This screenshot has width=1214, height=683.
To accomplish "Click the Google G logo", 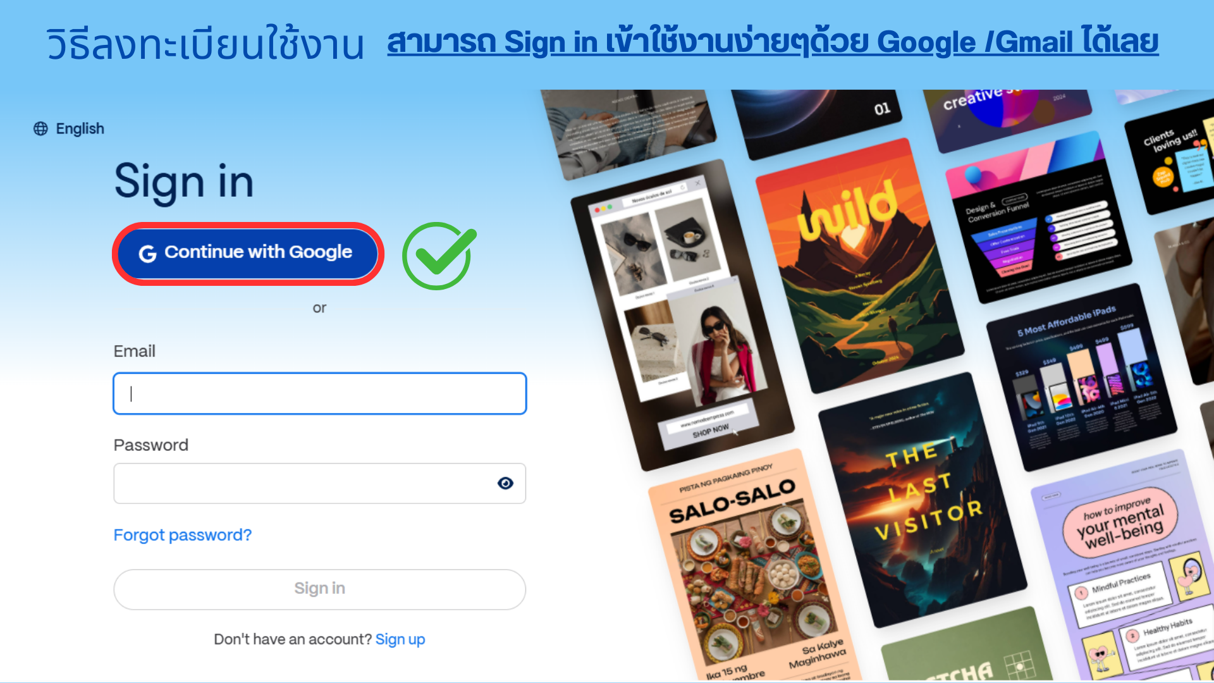I will (x=147, y=254).
